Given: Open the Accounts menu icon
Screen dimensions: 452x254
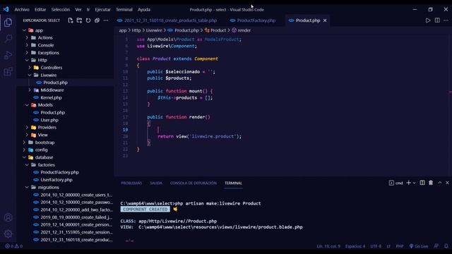Looking at the screenshot, I should (x=8, y=217).
